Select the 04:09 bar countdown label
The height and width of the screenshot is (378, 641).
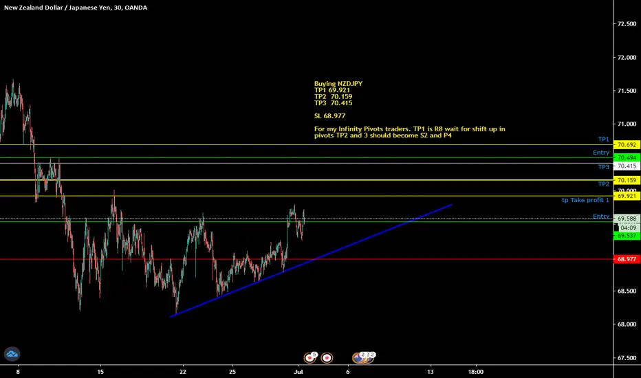tap(629, 227)
